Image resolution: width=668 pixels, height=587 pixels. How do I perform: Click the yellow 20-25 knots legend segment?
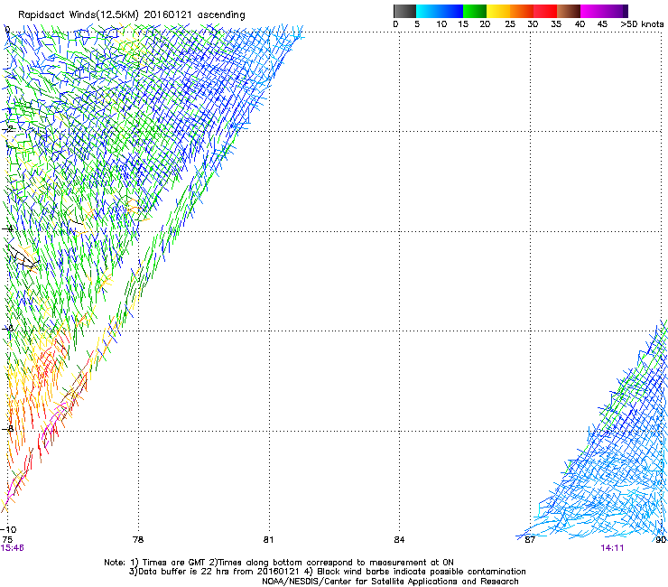click(x=498, y=11)
